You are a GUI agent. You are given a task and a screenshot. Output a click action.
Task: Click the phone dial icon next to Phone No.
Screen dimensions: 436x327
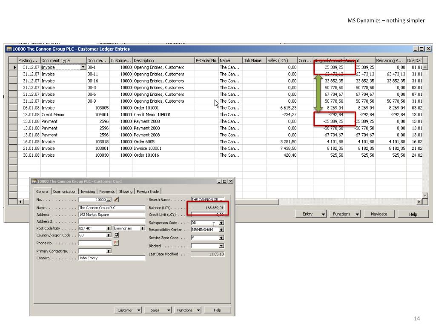coord(116,243)
